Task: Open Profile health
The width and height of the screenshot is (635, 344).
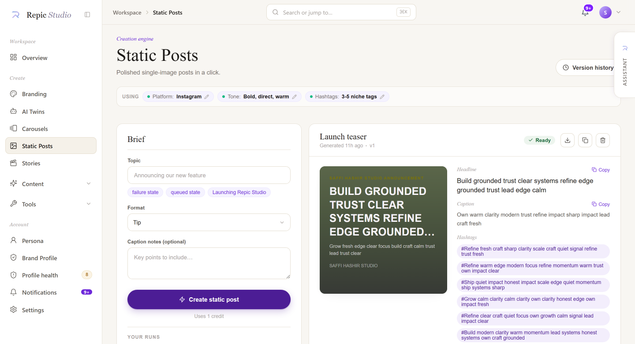Action: coord(51,275)
